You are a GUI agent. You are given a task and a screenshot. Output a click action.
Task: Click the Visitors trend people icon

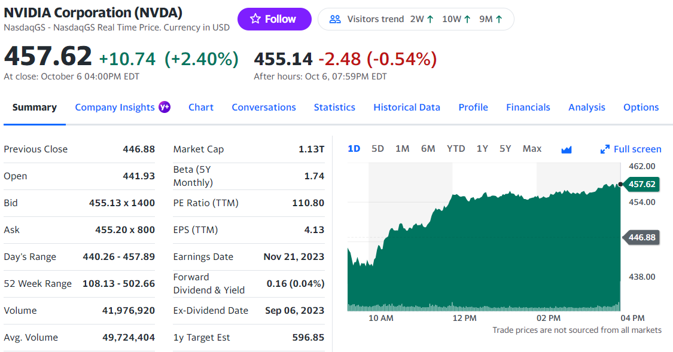tap(335, 19)
